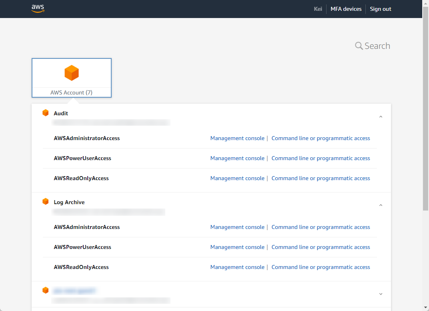Viewport: 429px width, 311px height.
Task: Click the cube icon of the blurred third account
Action: pyautogui.click(x=45, y=290)
